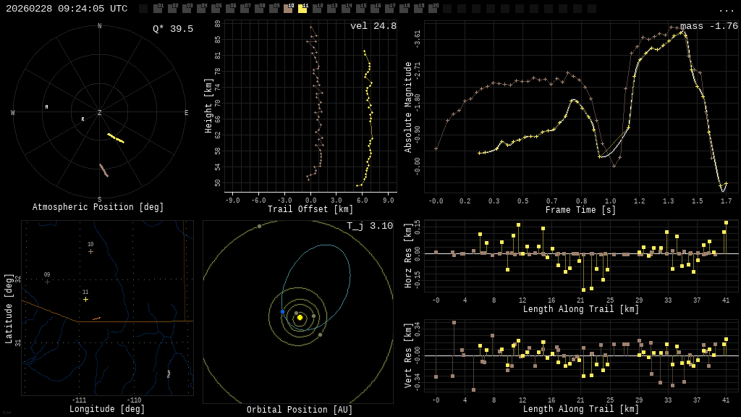Screen dimensions: 741x417
Task: Click the mass -1.76 readout
Action: 708,27
